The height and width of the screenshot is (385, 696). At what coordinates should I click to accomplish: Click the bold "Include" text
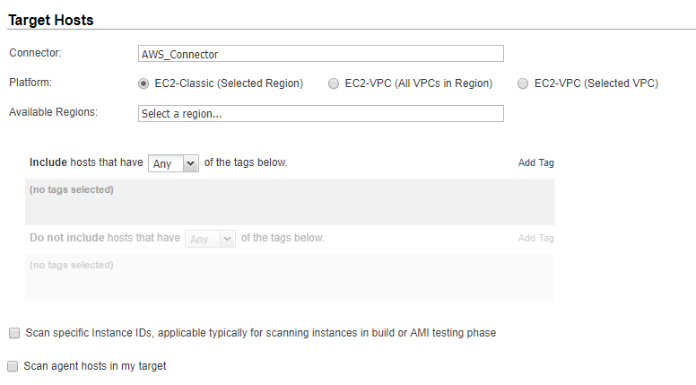tap(48, 162)
